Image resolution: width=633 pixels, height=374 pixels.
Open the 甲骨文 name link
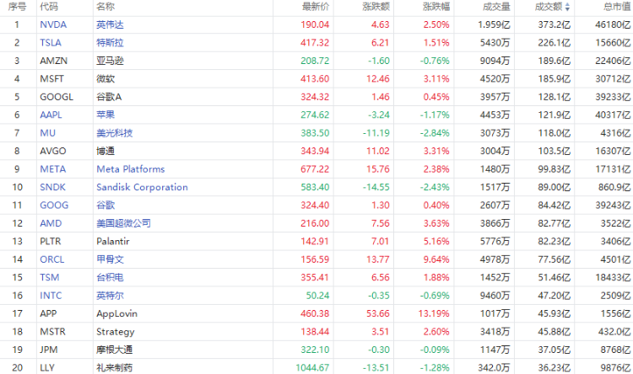(x=110, y=259)
